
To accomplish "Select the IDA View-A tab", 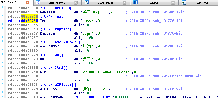I will pos(9,2).
